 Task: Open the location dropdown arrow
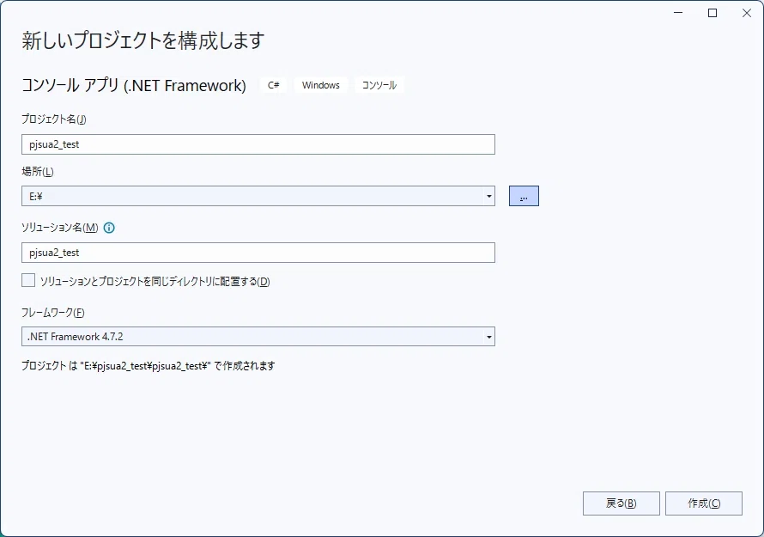coord(488,196)
